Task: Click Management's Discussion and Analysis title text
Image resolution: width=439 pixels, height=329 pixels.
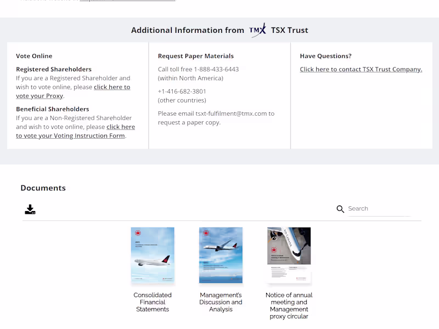Action: pos(221,302)
